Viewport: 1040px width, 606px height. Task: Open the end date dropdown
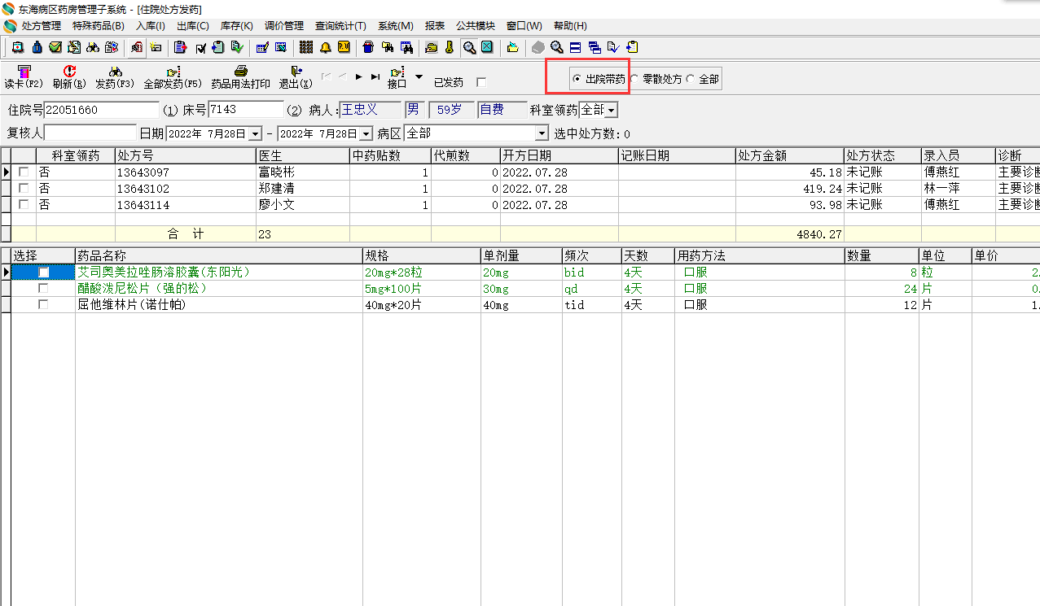tap(366, 133)
